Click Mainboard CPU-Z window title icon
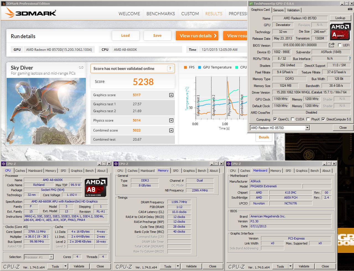The height and width of the screenshot is (271, 354). point(229,164)
